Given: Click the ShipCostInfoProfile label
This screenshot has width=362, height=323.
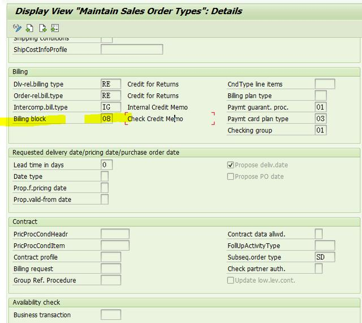Looking at the screenshot, I should (x=40, y=50).
